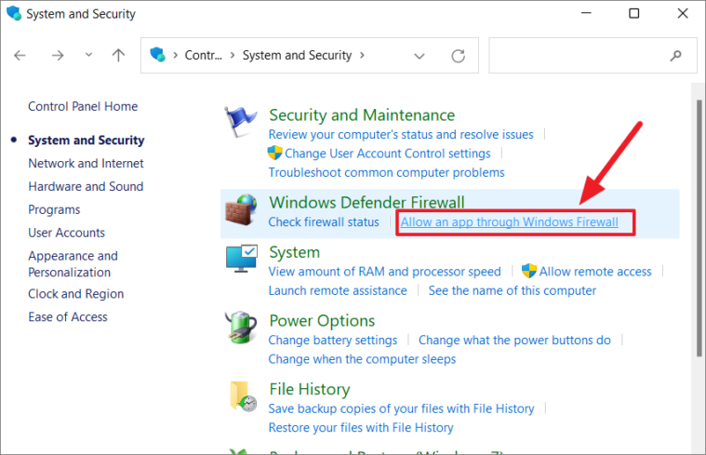Open the recent locations dropdown arrow
This screenshot has width=706, height=455.
(88, 55)
